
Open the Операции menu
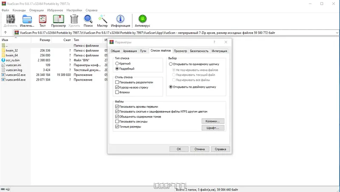coord(37,10)
